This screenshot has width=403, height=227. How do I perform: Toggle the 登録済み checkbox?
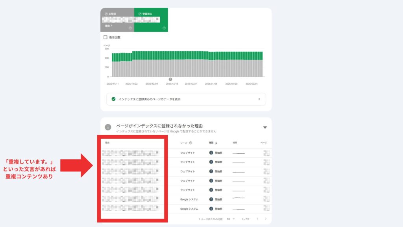(140, 14)
